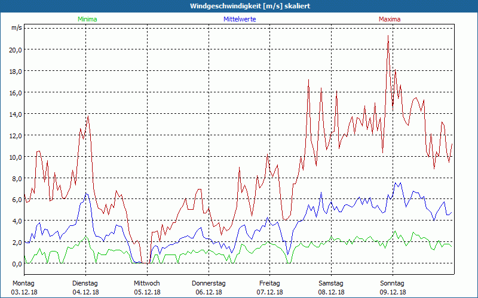Click the 'Mittwoch' day label
The width and height of the screenshot is (478, 298).
coord(146,284)
